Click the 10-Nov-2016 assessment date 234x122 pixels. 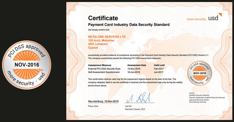(134, 69)
